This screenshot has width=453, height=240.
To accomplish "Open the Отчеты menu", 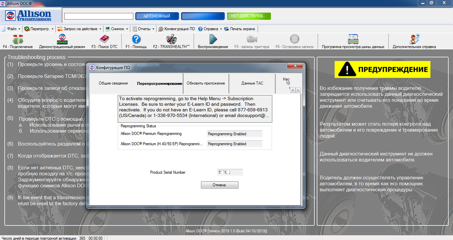I will click(143, 29).
